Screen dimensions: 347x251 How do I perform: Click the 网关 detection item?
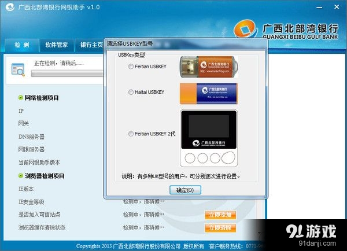[24, 124]
